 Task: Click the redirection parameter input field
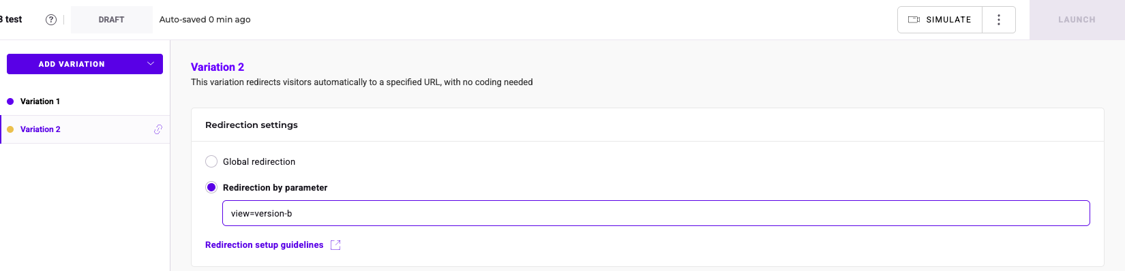click(656, 213)
